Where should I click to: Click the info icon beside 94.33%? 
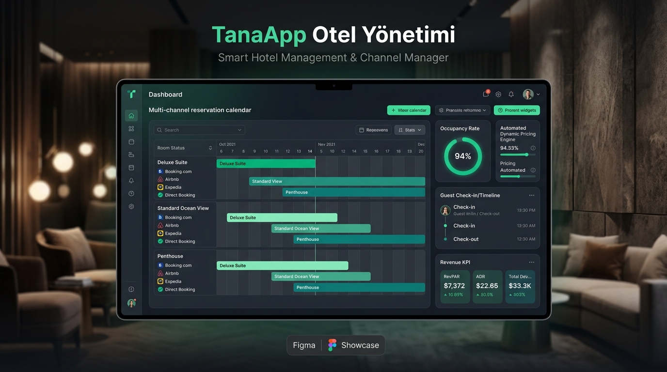(x=533, y=148)
